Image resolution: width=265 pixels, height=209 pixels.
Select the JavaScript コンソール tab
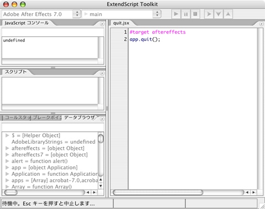point(26,23)
